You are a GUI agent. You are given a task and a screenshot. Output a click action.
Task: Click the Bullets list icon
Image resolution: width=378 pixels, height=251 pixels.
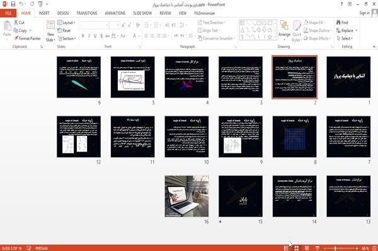coord(147,25)
